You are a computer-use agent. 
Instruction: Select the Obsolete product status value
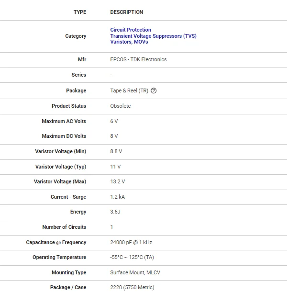120,106
